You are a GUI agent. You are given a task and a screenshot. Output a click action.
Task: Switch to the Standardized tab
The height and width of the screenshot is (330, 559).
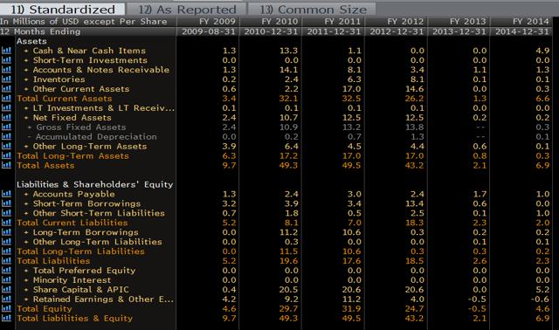coord(62,10)
